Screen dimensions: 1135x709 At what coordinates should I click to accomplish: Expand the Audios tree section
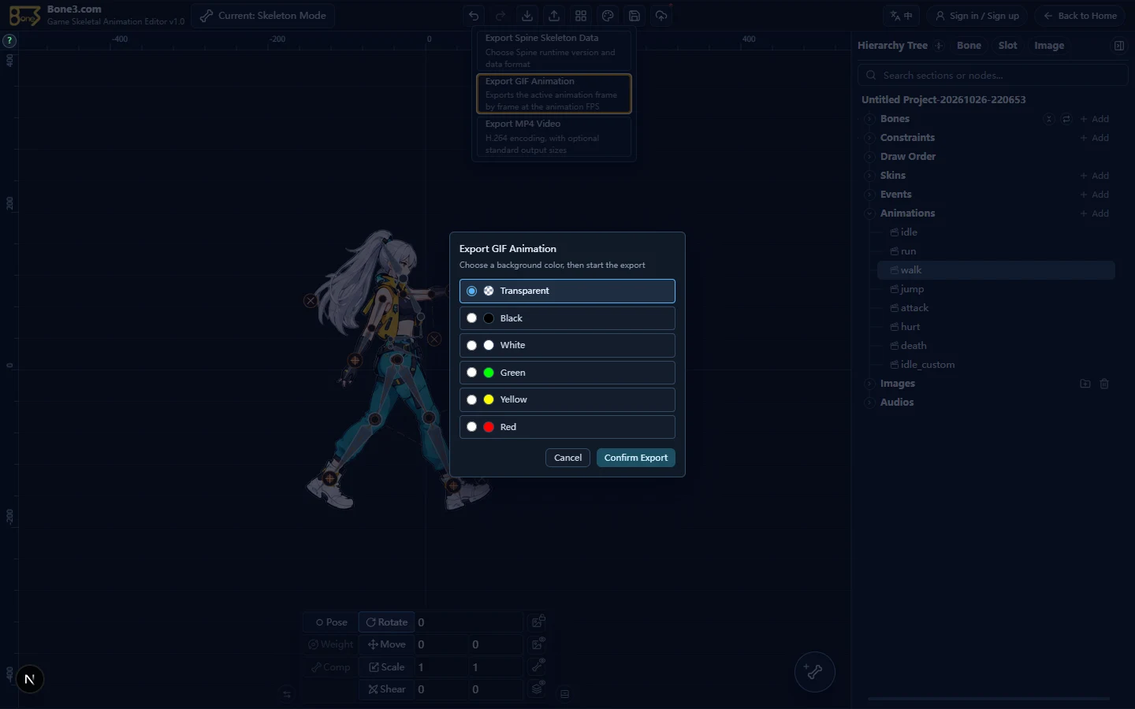pos(869,403)
